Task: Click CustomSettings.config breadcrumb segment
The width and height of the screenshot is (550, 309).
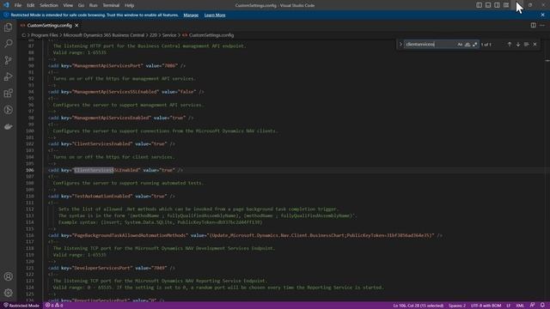Action: click(x=211, y=35)
